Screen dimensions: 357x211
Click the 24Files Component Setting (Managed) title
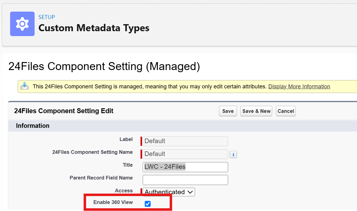[x=104, y=66]
